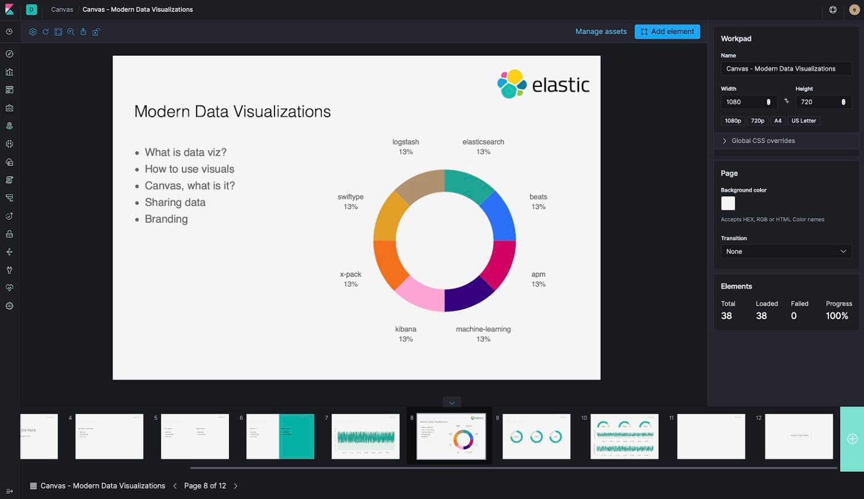Select the 720p size preset

click(x=757, y=120)
